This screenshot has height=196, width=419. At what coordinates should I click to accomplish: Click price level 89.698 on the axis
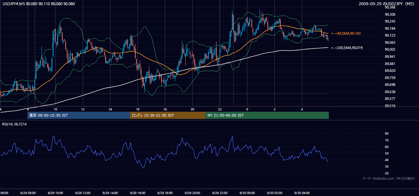pos(390,85)
